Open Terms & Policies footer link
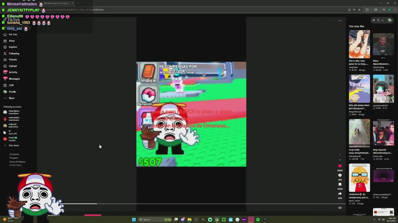 click(17, 162)
